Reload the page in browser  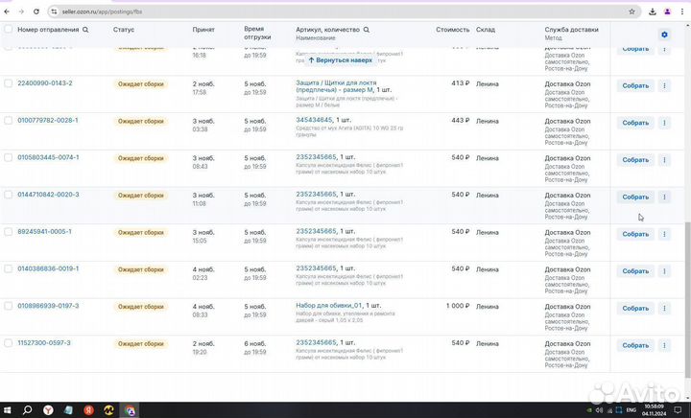coord(36,12)
